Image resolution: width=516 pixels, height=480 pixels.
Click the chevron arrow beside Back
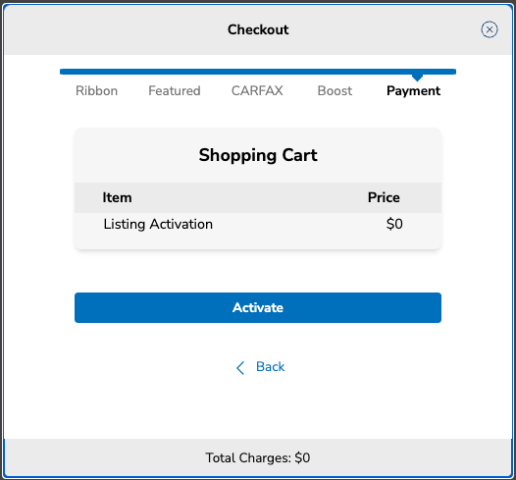[x=240, y=368]
